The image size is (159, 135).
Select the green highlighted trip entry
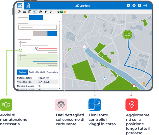click(38, 60)
